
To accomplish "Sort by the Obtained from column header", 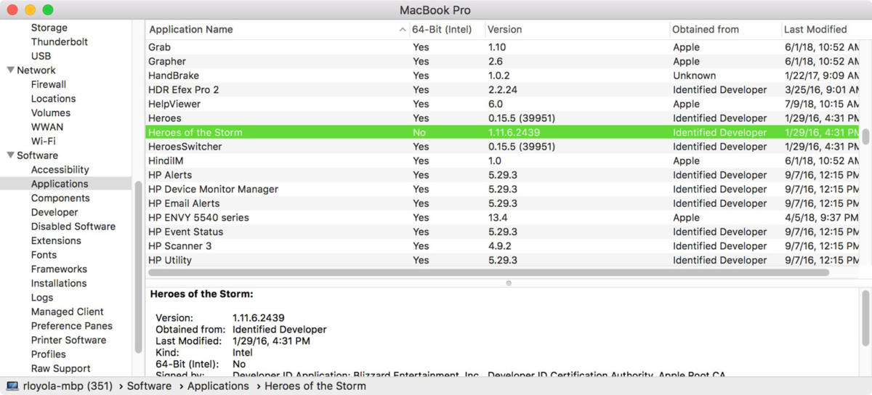I will tap(706, 30).
